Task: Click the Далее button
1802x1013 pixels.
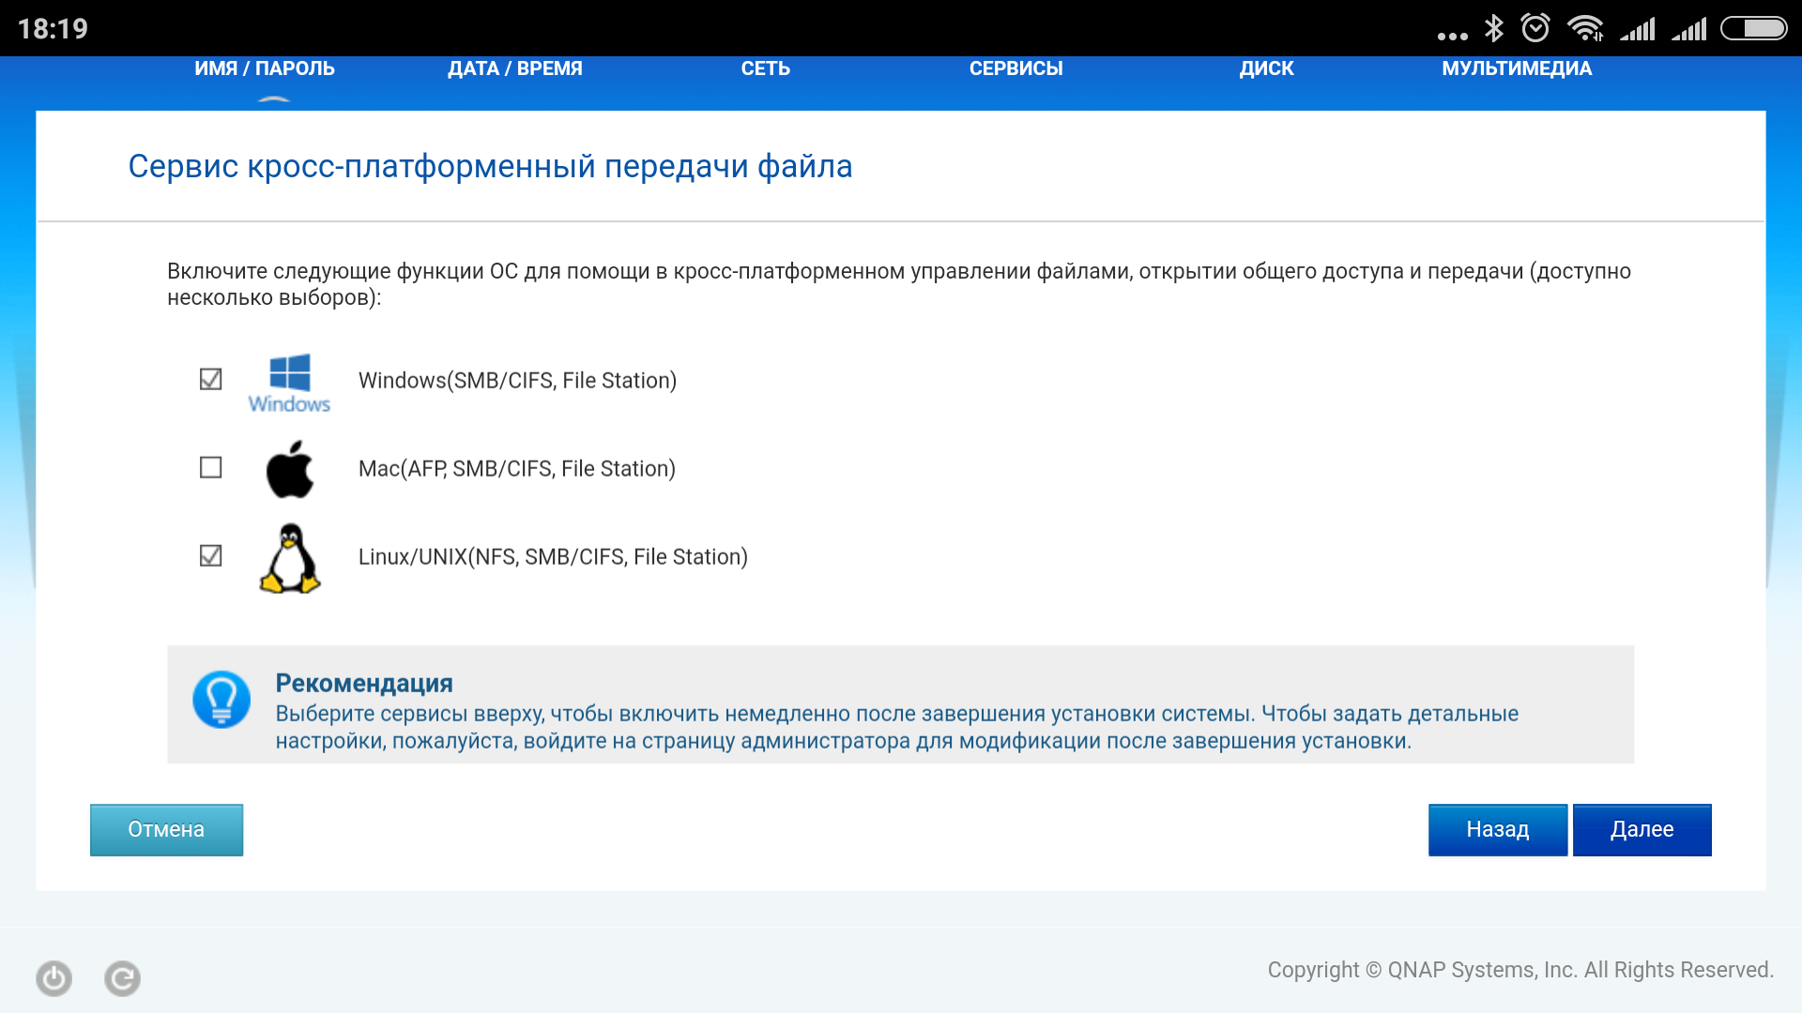Action: (x=1642, y=829)
